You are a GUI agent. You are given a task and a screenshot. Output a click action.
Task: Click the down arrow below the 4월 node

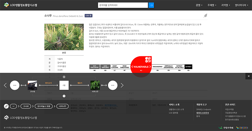(64, 96)
